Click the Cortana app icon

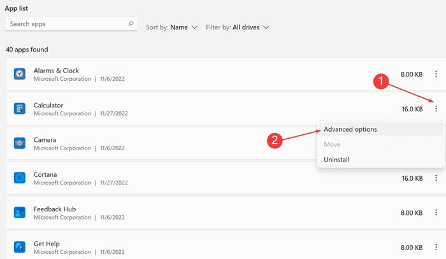[20, 178]
